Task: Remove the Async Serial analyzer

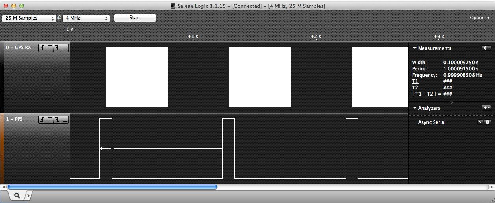Action: (x=480, y=122)
